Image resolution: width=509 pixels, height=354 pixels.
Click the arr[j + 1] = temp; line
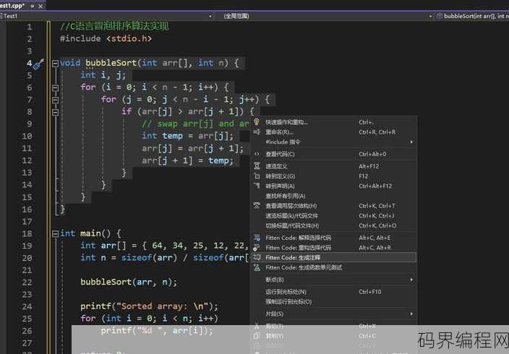(x=187, y=160)
